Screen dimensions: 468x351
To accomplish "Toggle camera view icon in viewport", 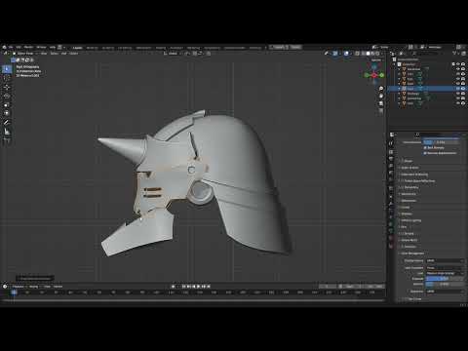I will [x=381, y=103].
